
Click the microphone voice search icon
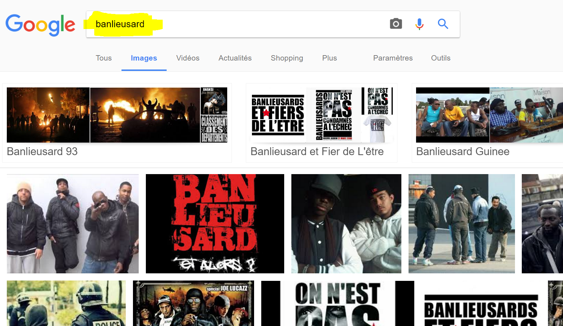(419, 24)
